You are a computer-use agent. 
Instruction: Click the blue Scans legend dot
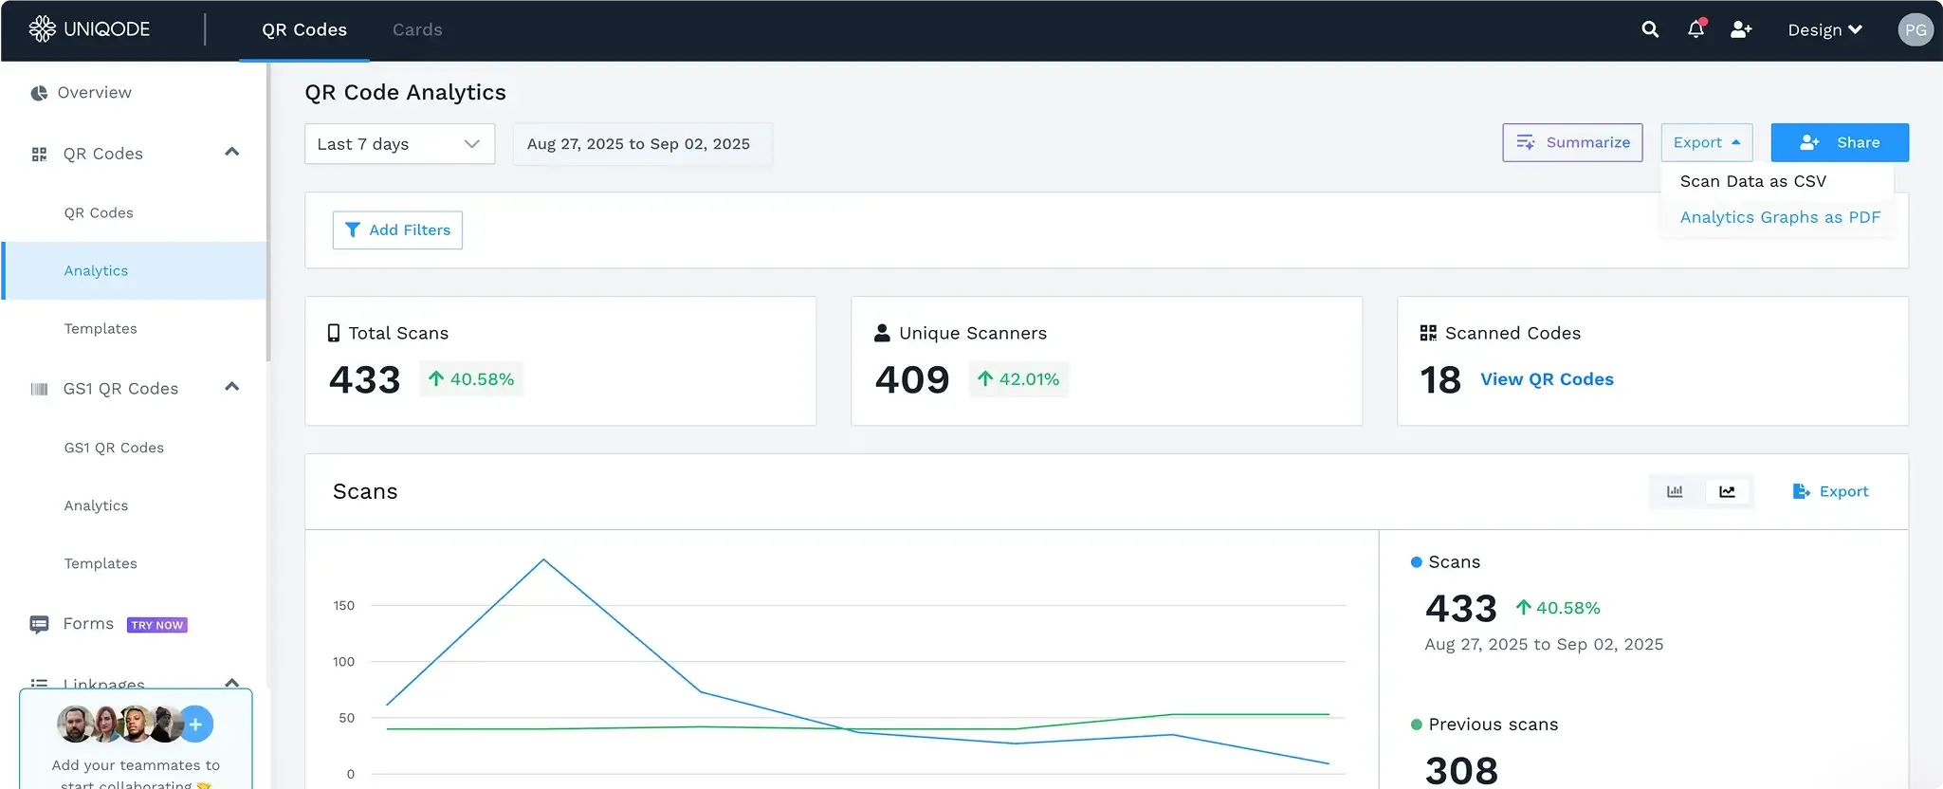coord(1417,562)
